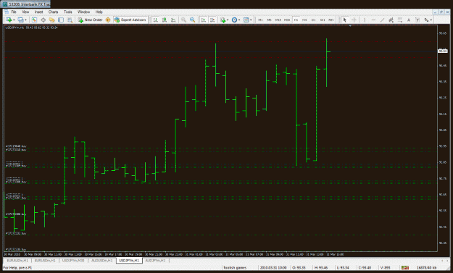
Task: Expand the Arrows tool dropdown arrow
Action: point(431,20)
